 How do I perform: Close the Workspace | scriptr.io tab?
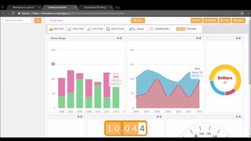click(40, 7)
